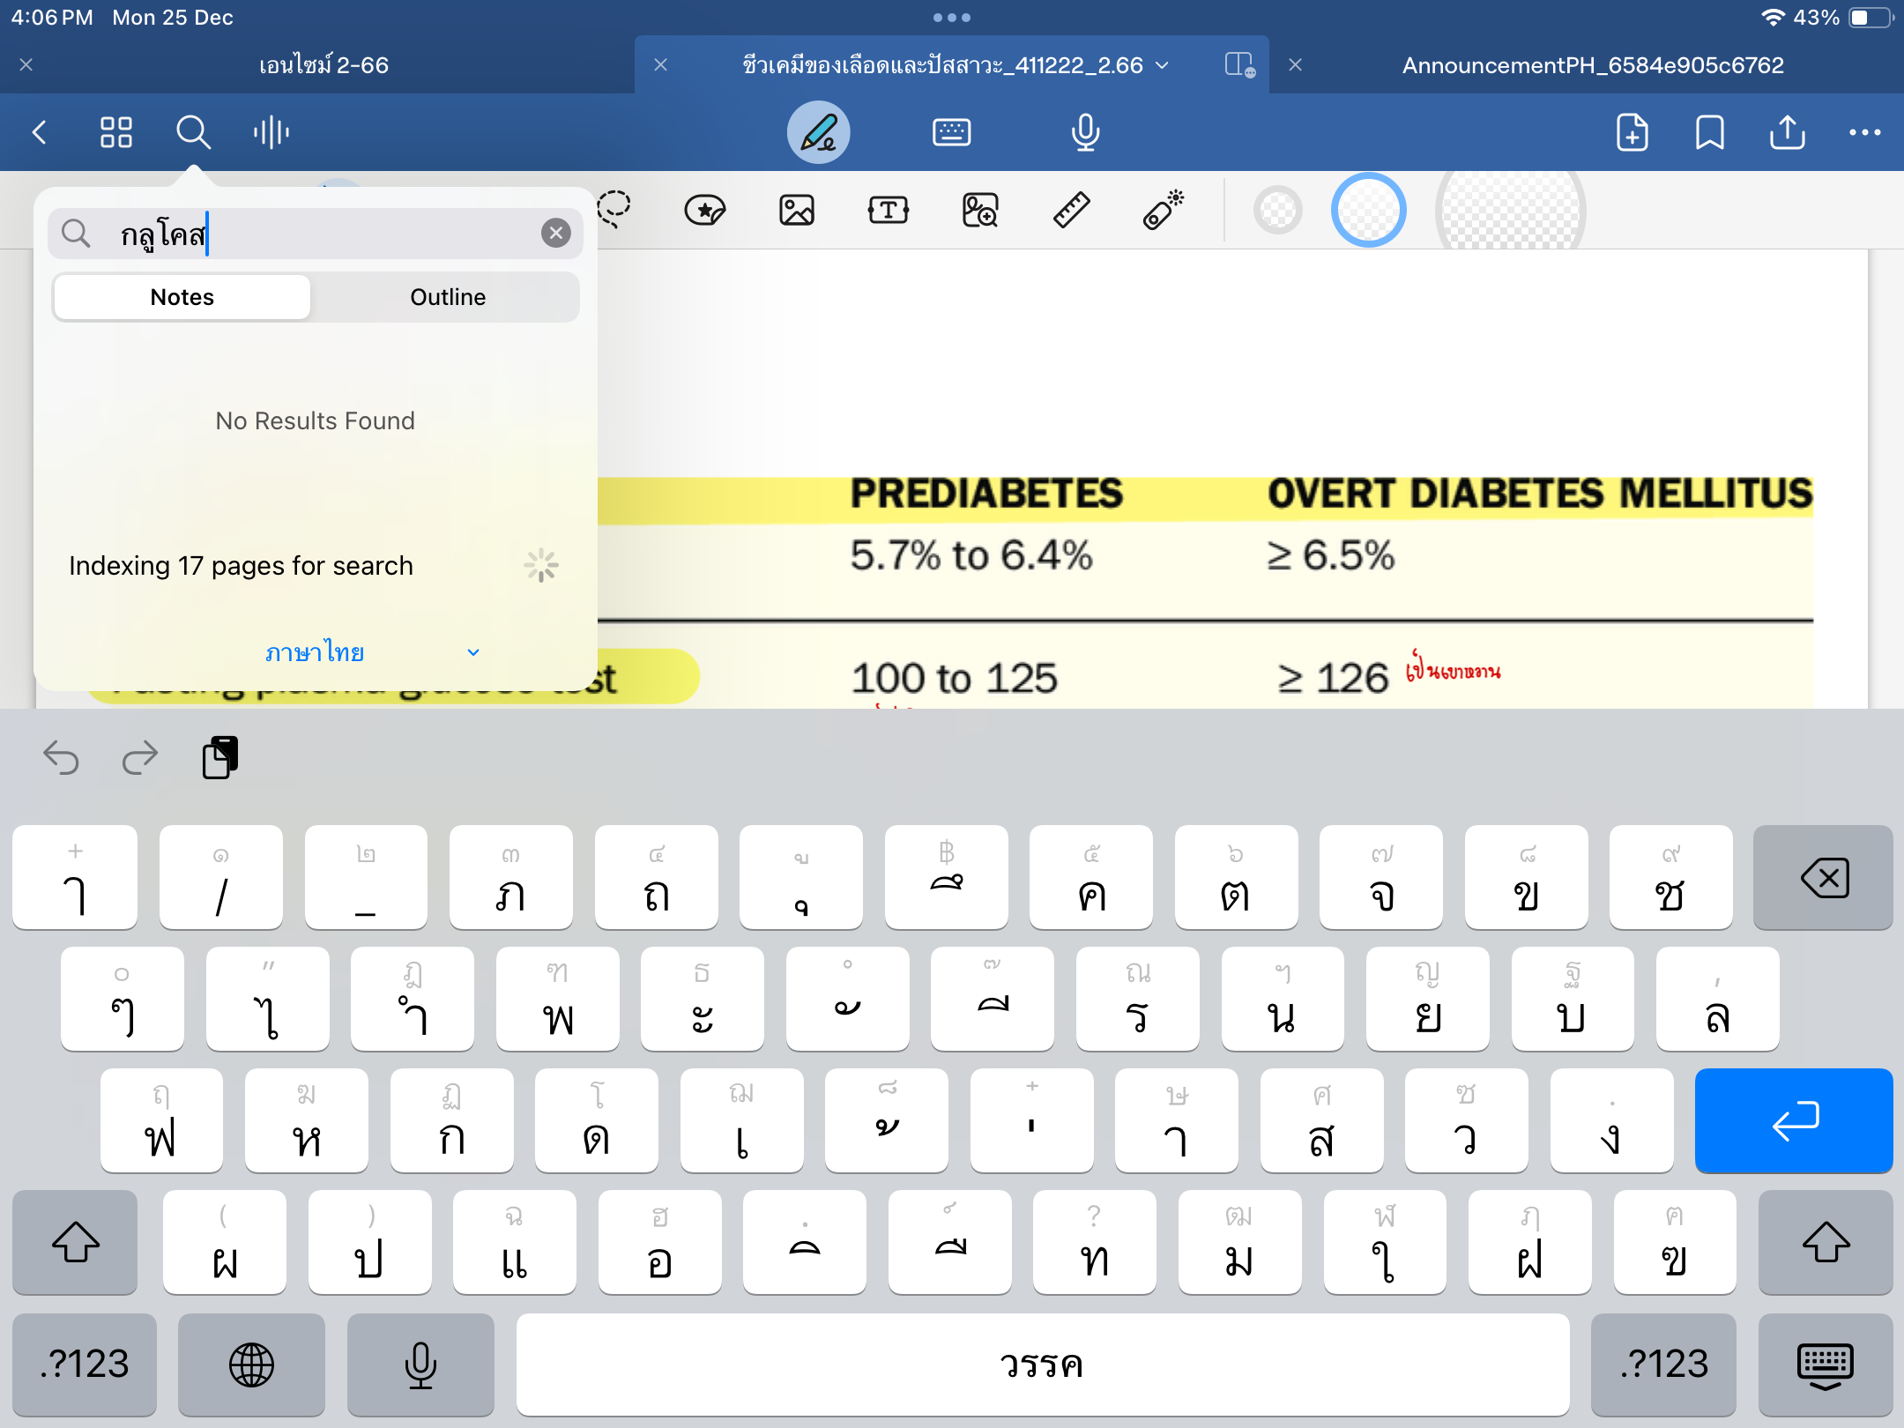Choose the medium stroke size circle

pyautogui.click(x=1368, y=210)
